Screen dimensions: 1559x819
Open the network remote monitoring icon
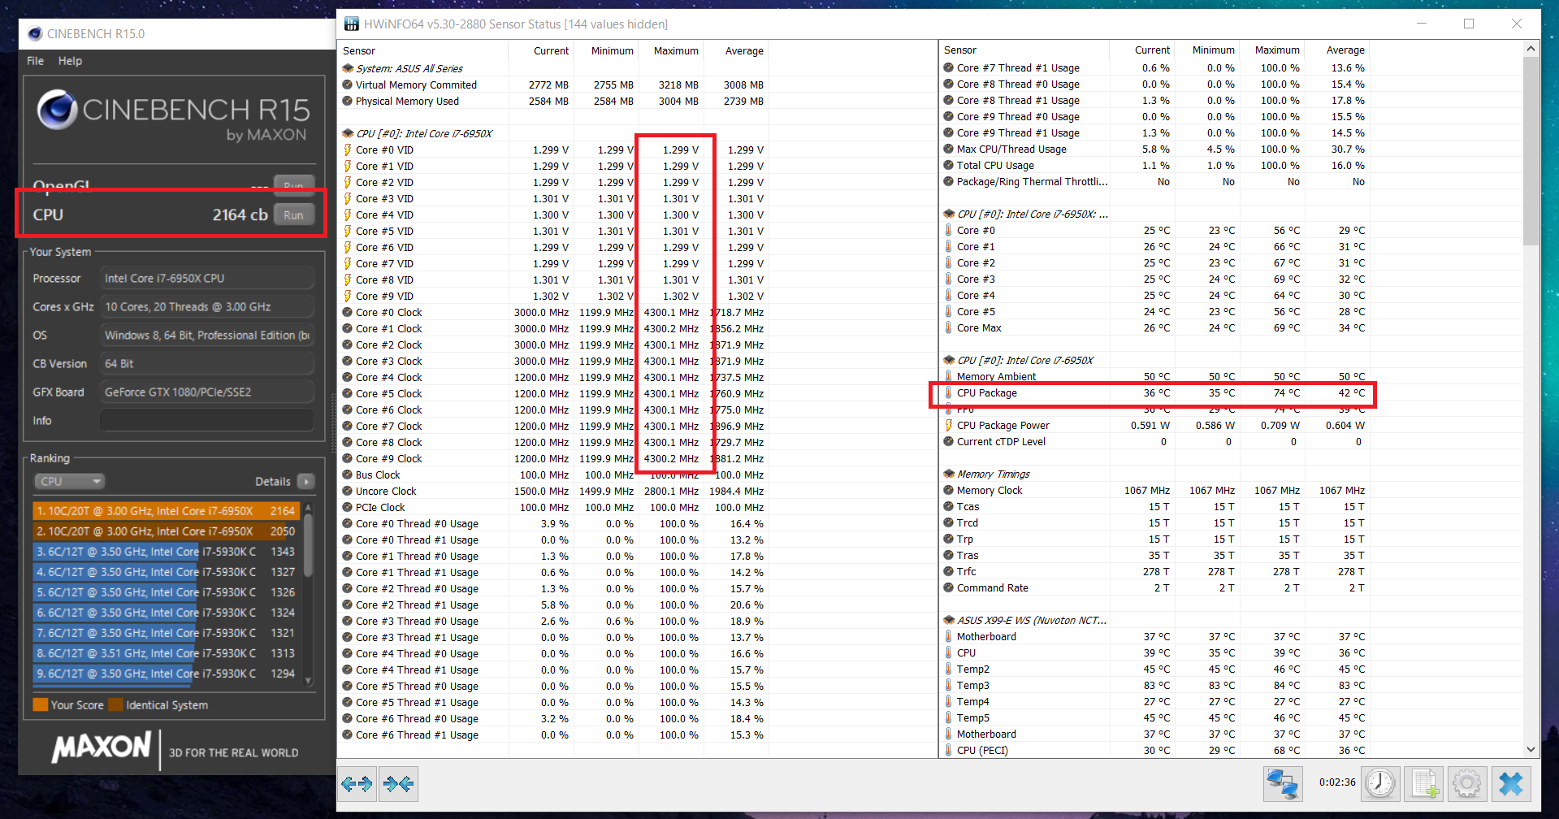coord(1283,784)
